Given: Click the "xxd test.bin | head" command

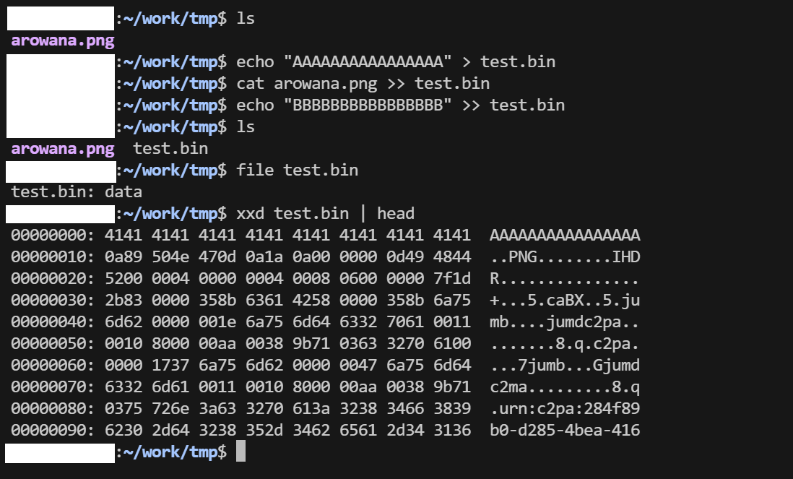Looking at the screenshot, I should (x=325, y=214).
